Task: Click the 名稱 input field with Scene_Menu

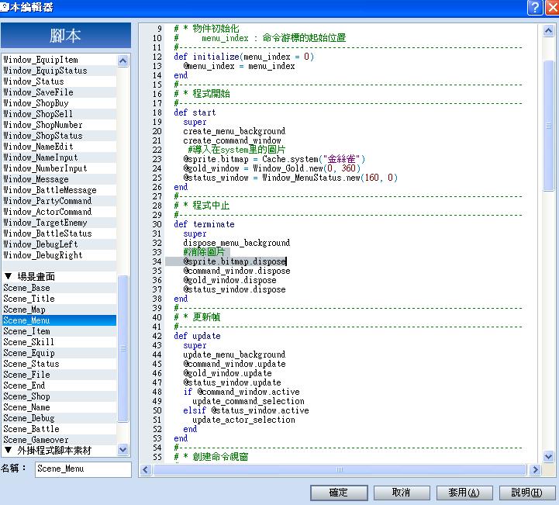Action: tap(83, 469)
